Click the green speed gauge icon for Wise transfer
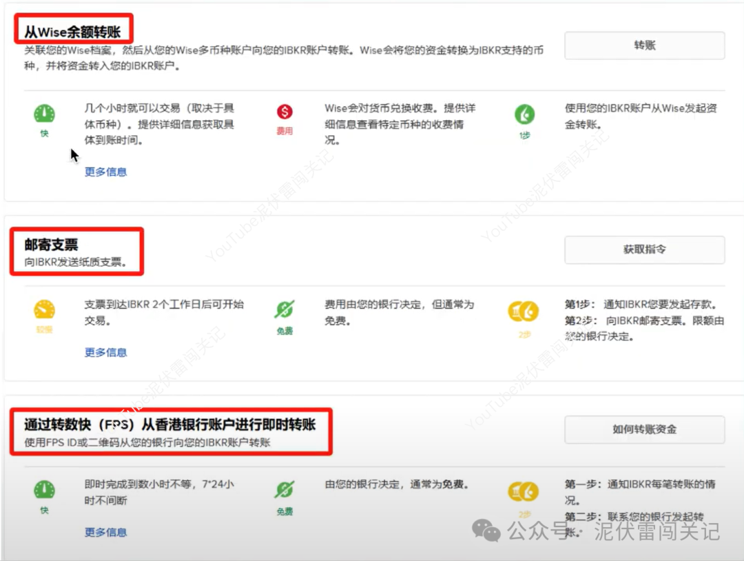Screen dimensions: 744x561 [x=44, y=114]
